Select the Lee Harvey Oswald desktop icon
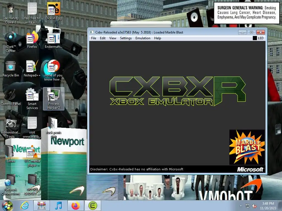This screenshot has height=211, width=282. [11, 13]
